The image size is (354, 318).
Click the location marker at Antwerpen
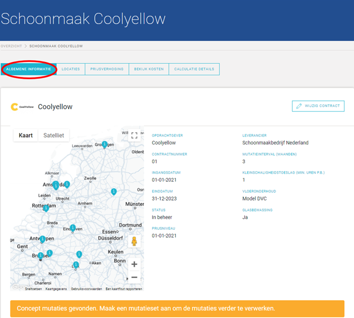[42, 239]
